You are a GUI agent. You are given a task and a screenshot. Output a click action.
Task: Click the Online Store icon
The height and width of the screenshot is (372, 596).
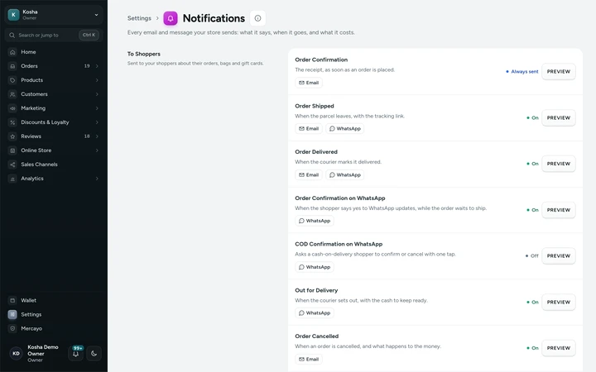(12, 150)
